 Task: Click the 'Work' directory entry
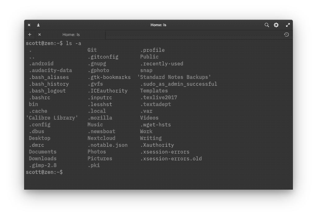click(x=146, y=131)
